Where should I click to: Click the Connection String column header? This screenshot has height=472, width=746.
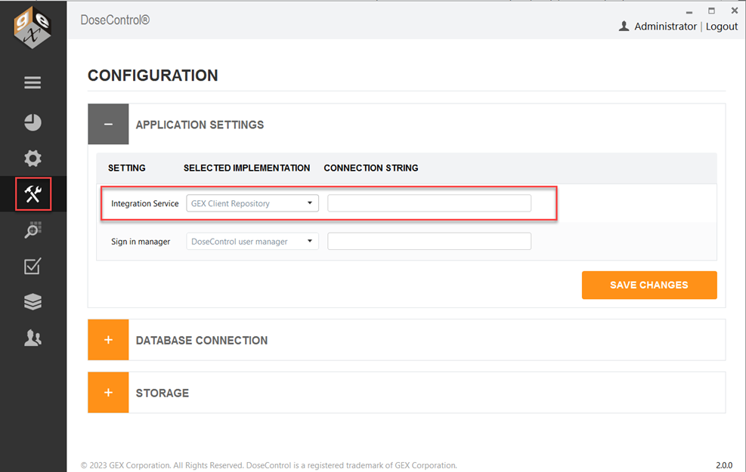(371, 168)
